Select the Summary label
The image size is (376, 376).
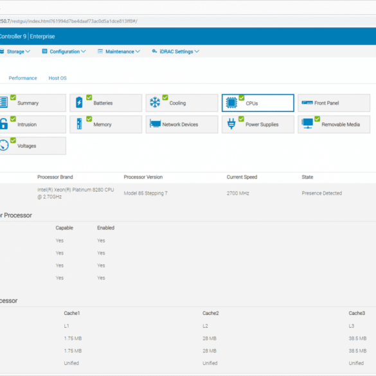coord(28,103)
